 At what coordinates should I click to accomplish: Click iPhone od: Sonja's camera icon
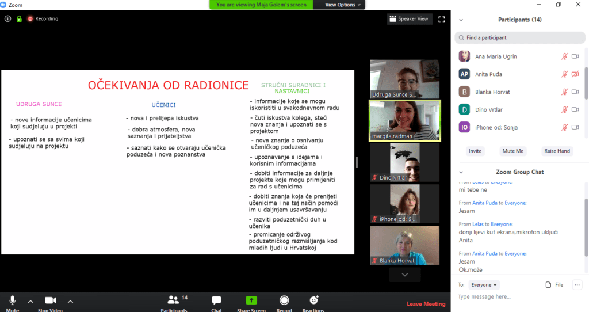point(575,127)
